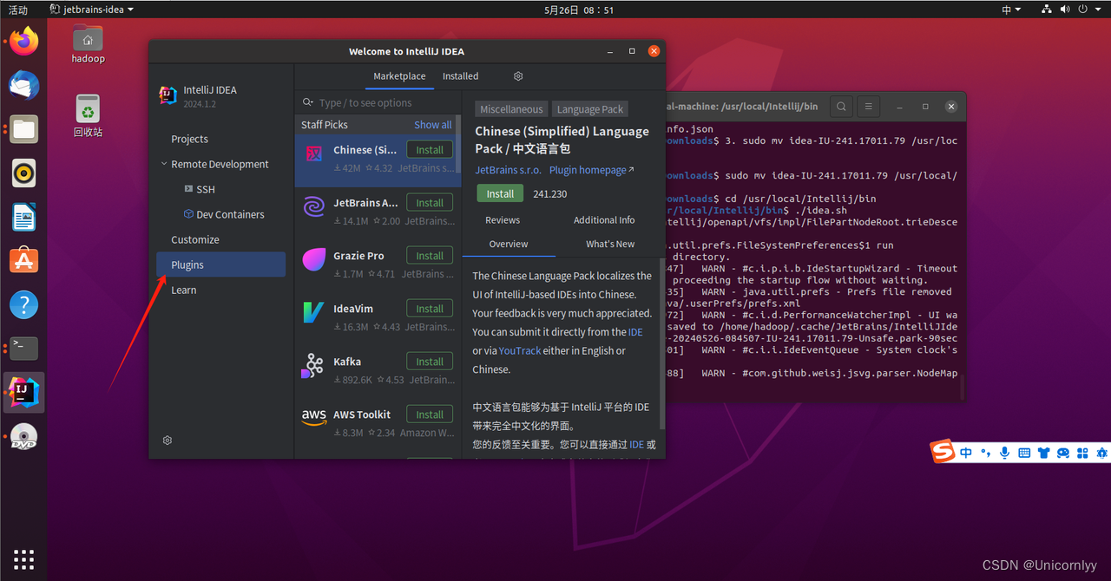Screen dimensions: 1111x581
Task: Switch to Terminal via dock icon
Action: click(24, 349)
